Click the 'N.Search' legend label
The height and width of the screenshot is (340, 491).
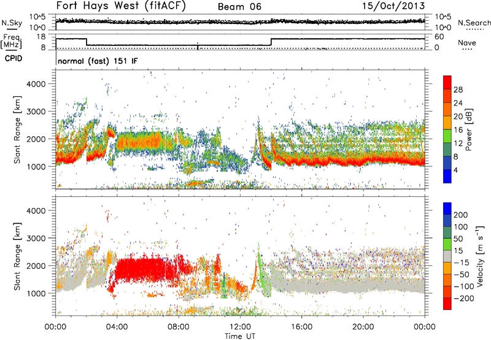click(474, 23)
